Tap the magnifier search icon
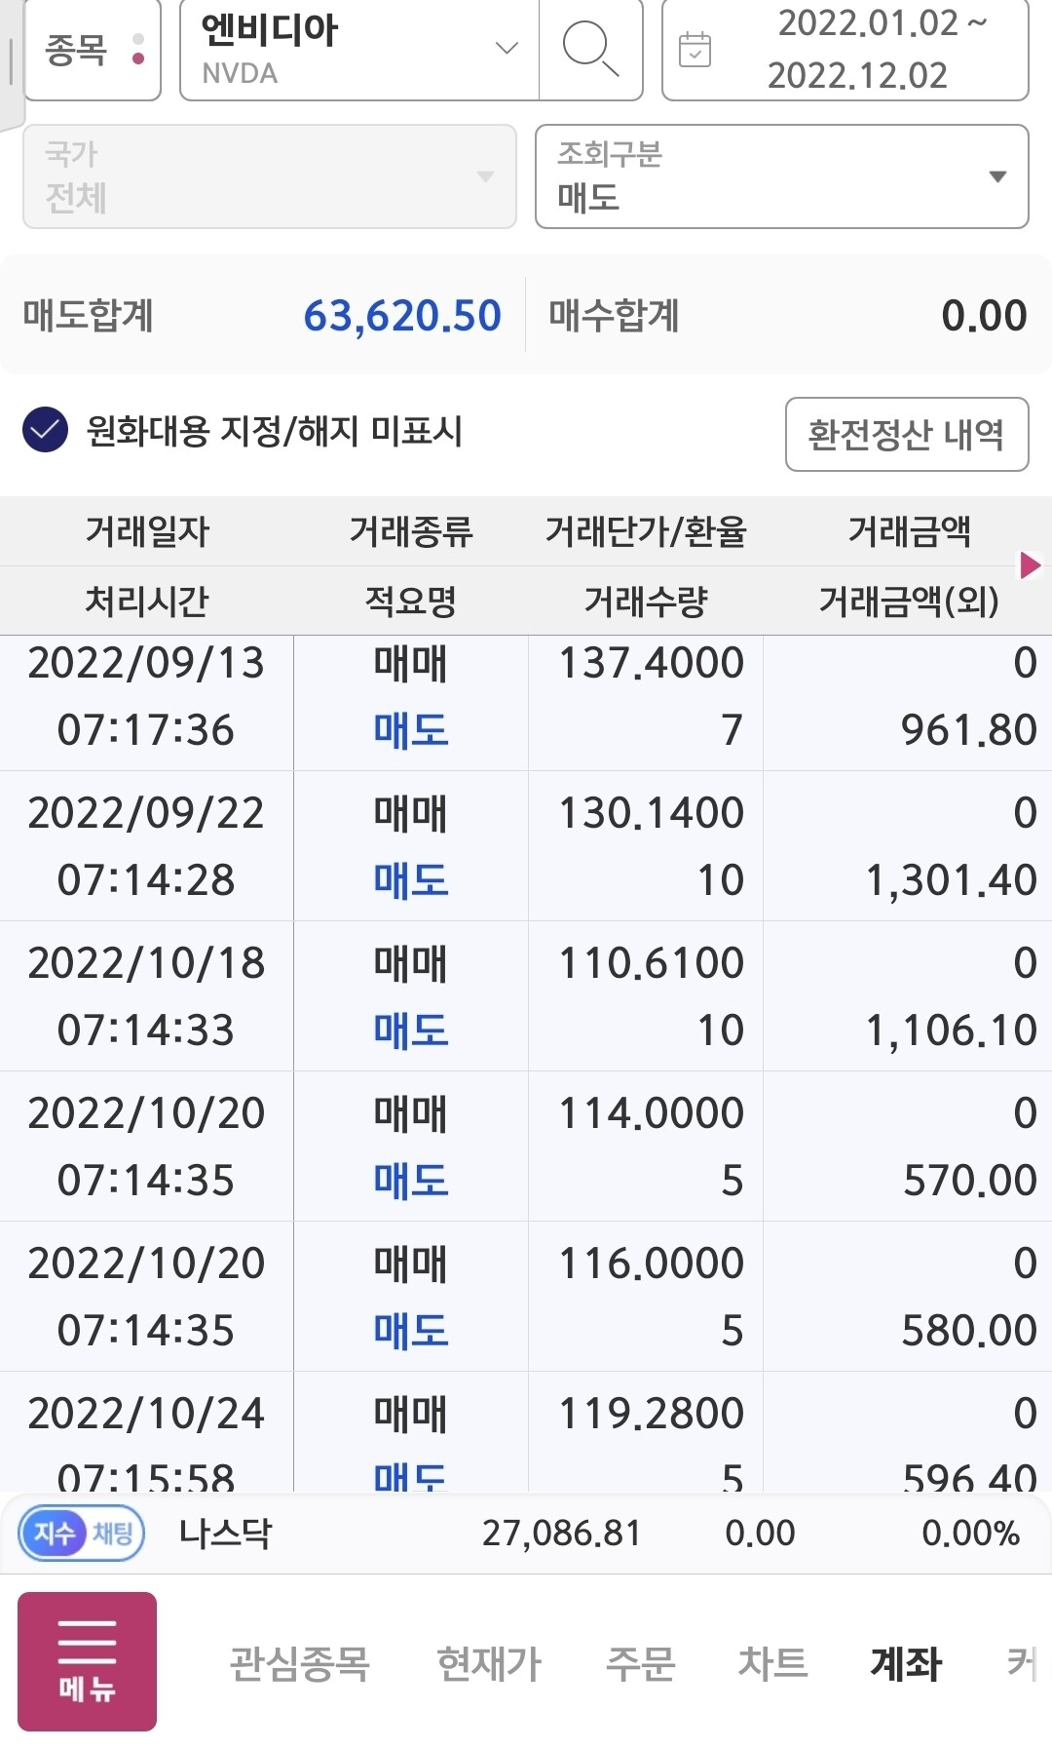This screenshot has height=1749, width=1052. pos(590,49)
